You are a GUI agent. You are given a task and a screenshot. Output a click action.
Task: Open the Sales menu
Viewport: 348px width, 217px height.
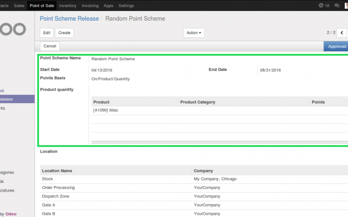pos(19,5)
